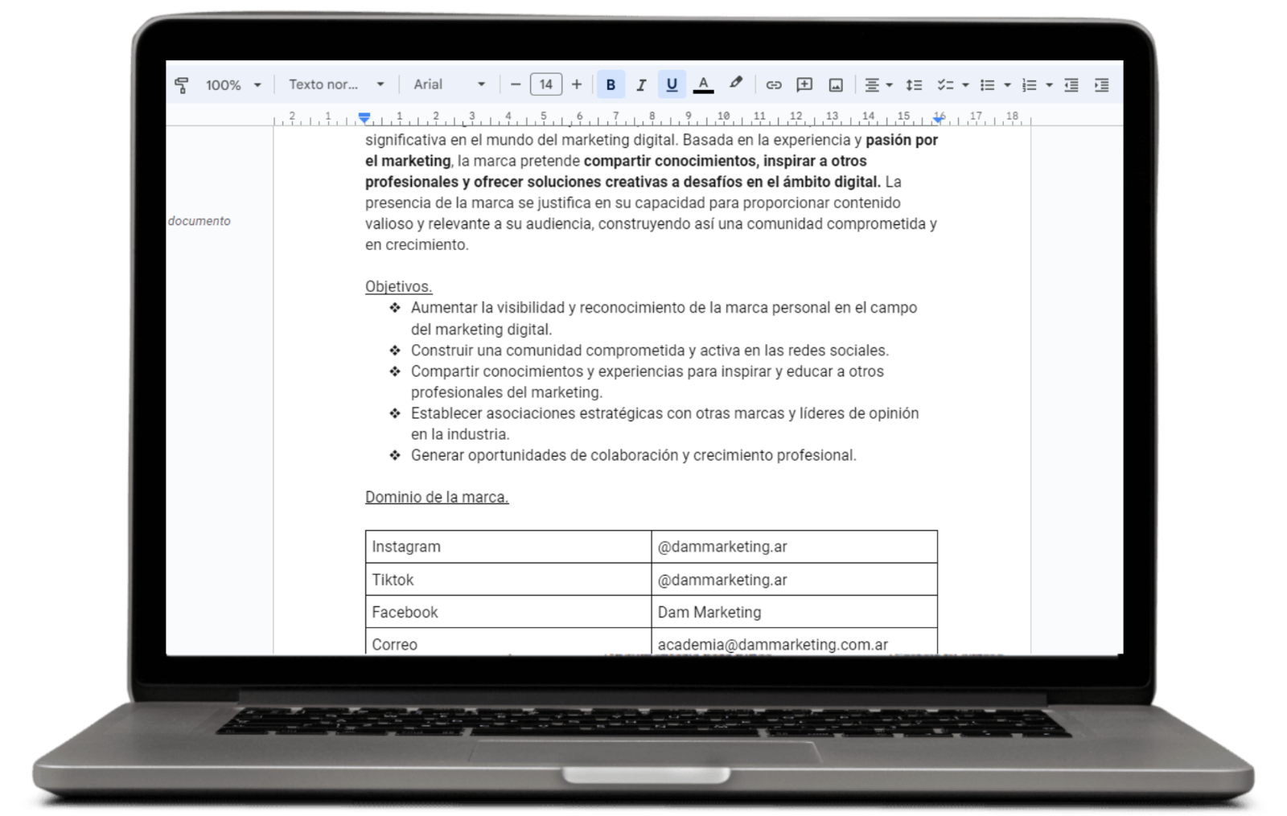Image resolution: width=1287 pixels, height=816 pixels.
Task: Toggle underline formatting
Action: point(672,84)
